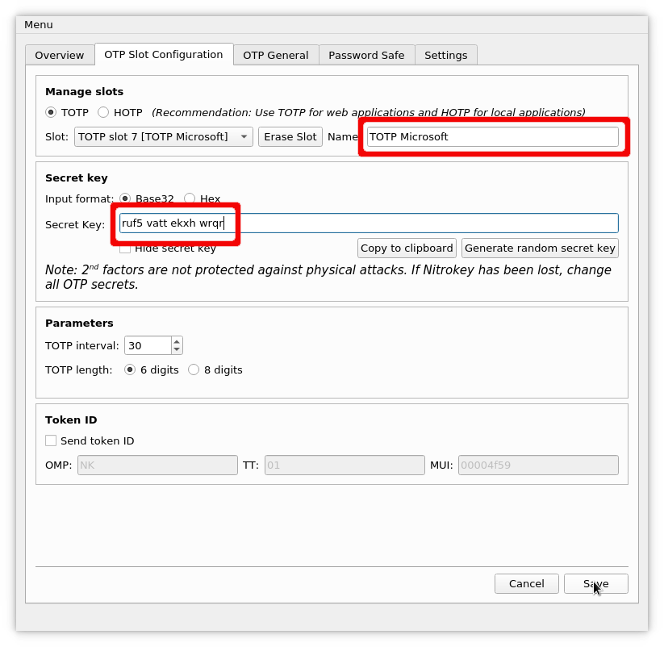The image size is (664, 647).
Task: Select the TOTP radio button
Action: [x=52, y=113]
